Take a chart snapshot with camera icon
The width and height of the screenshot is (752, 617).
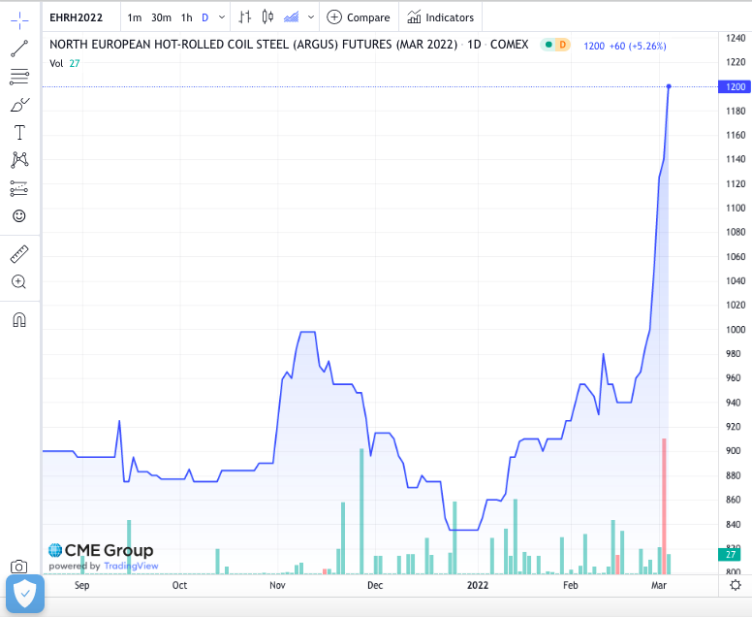(18, 567)
